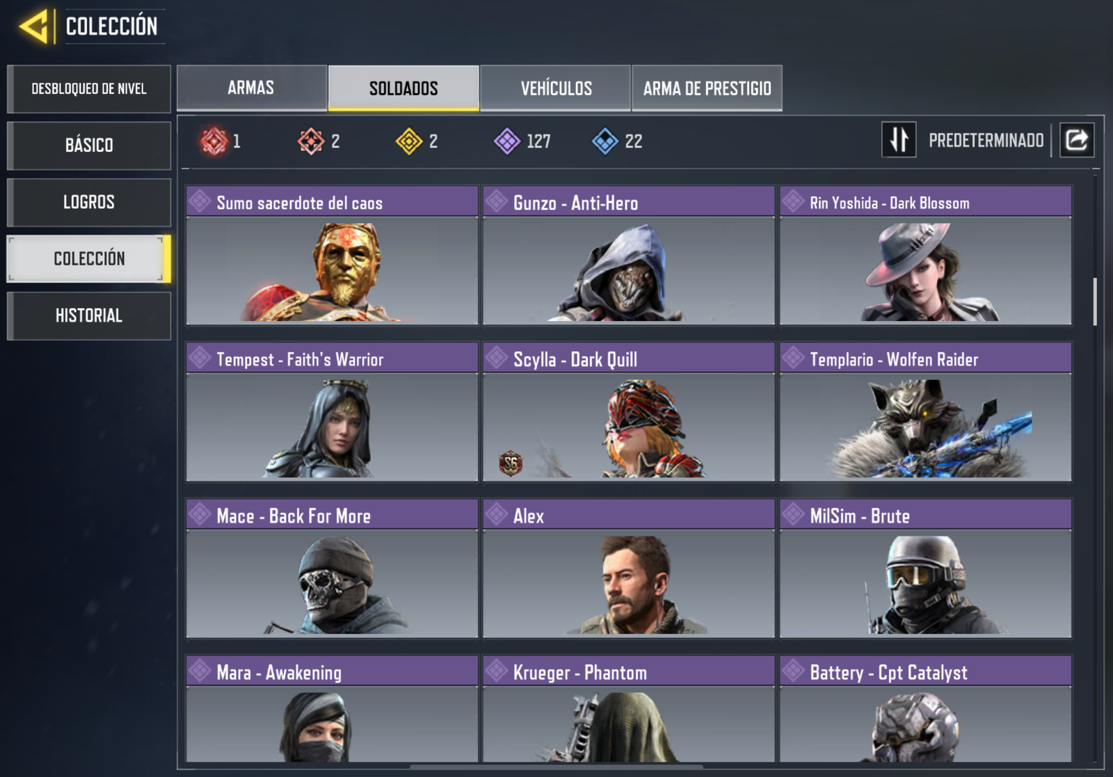
Task: Click the share export icon
Action: (x=1077, y=140)
